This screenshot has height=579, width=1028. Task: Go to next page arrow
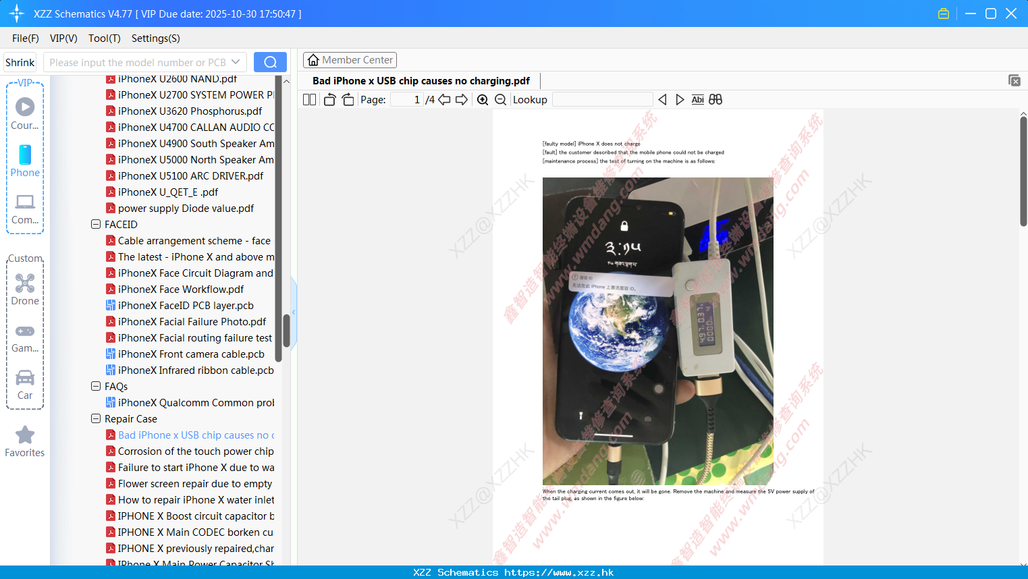[x=462, y=100]
